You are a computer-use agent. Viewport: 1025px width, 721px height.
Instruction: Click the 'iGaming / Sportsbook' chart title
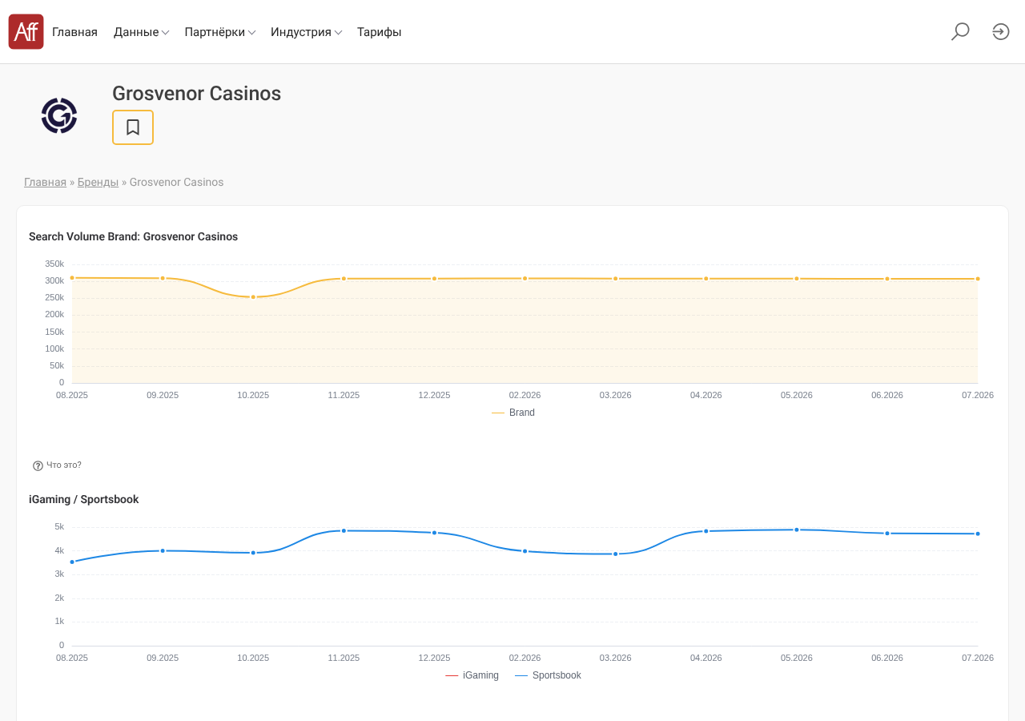click(84, 499)
